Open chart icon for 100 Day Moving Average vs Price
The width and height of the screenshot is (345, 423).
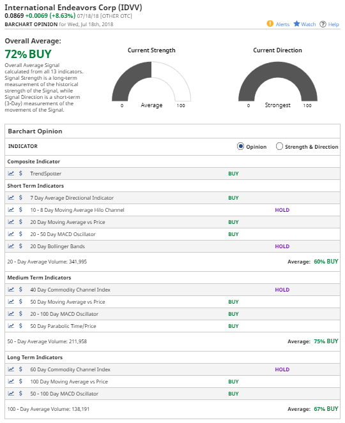pos(11,382)
